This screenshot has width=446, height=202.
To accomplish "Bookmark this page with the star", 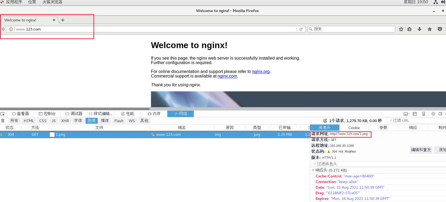I will click(x=401, y=29).
